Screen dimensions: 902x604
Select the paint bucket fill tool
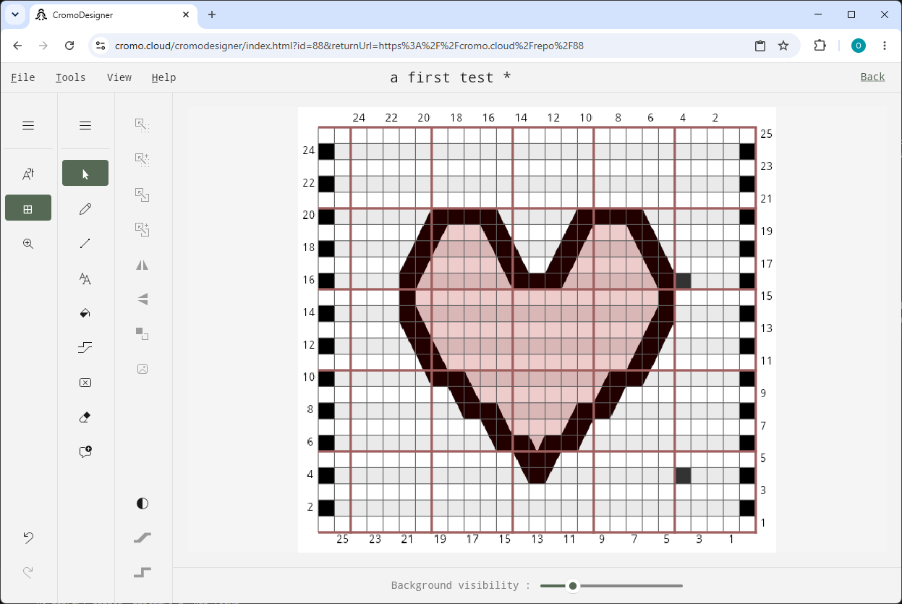tap(85, 313)
